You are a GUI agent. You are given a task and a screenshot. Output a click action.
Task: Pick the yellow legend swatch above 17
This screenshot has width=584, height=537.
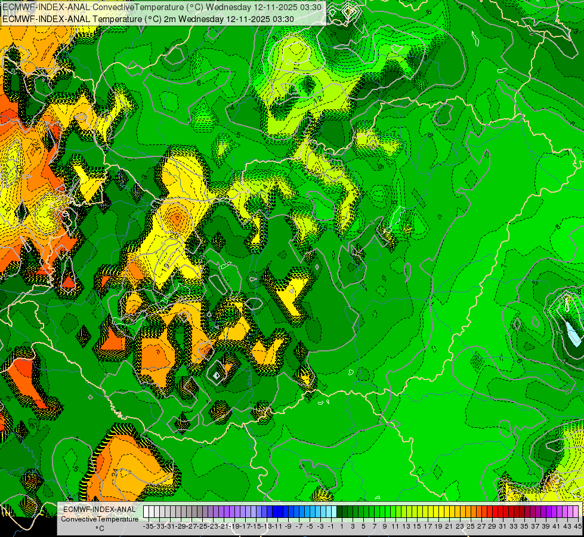click(425, 511)
